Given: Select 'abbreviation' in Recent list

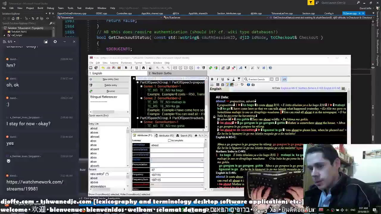Looking at the screenshot, I should point(98,187).
